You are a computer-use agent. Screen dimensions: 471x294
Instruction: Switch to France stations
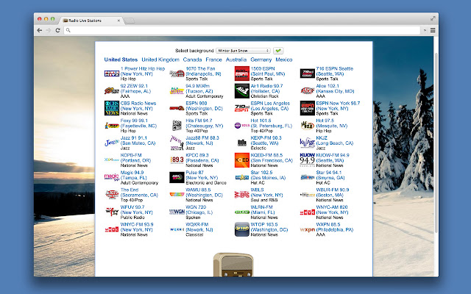click(214, 60)
